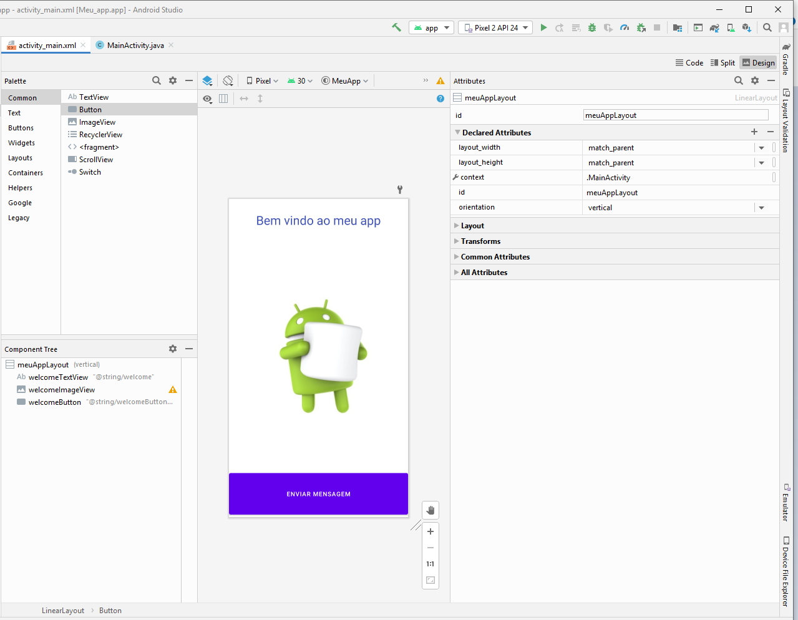Select welcomeImageView in Component Tree
The height and width of the screenshot is (620, 798).
pyautogui.click(x=62, y=389)
